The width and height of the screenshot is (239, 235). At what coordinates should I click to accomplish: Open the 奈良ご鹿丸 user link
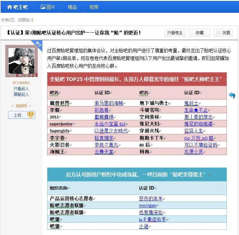click(x=107, y=145)
